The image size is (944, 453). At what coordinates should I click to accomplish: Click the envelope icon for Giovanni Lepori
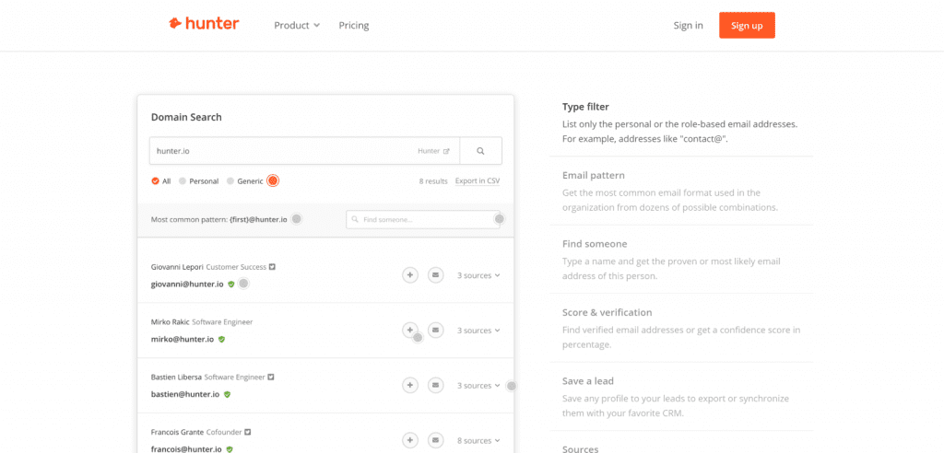point(436,275)
